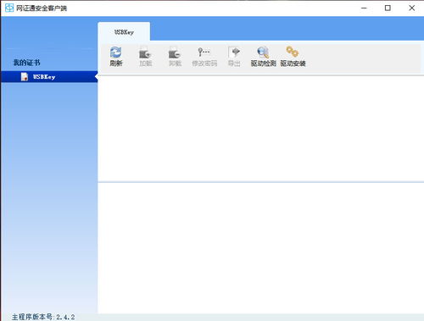Run 驱动检测 driver detection magnifier icon
Screen dimensions: 424x321
263,53
